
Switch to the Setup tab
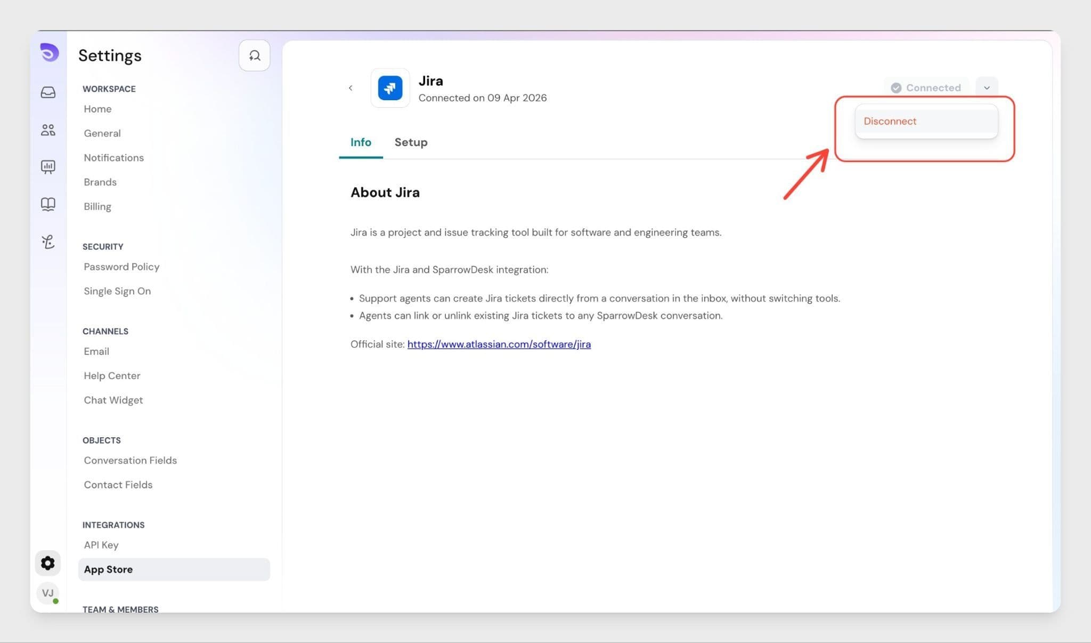pos(411,142)
